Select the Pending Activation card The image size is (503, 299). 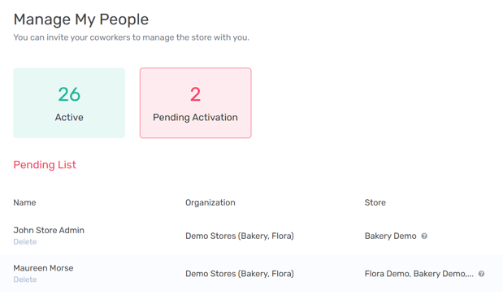click(x=195, y=103)
